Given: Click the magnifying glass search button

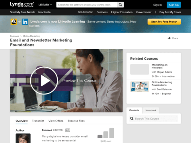Looking at the screenshot, I should pyautogui.click(x=121, y=5).
